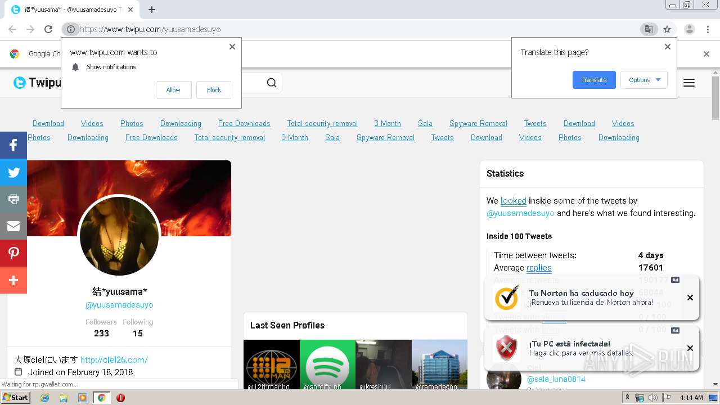
Task: Open a new browser tab
Action: pos(152,10)
